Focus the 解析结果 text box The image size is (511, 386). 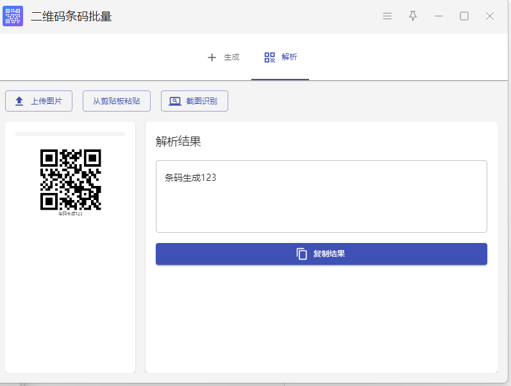pos(321,196)
